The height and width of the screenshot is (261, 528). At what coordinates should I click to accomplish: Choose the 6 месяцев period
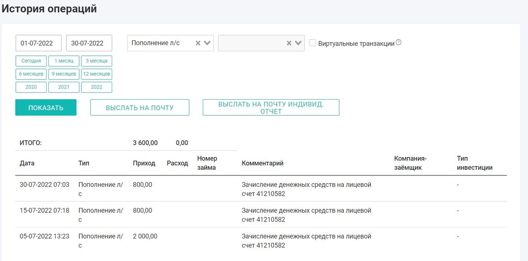31,74
